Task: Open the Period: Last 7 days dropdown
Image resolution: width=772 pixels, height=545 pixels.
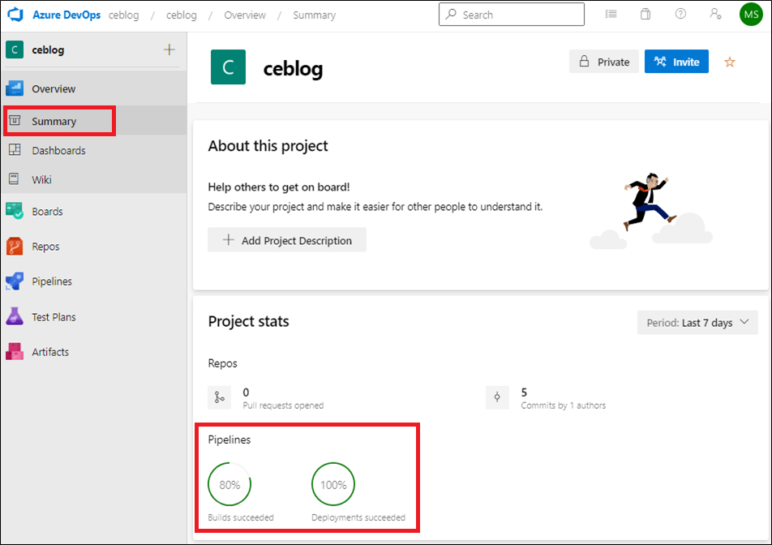Action: tap(697, 323)
